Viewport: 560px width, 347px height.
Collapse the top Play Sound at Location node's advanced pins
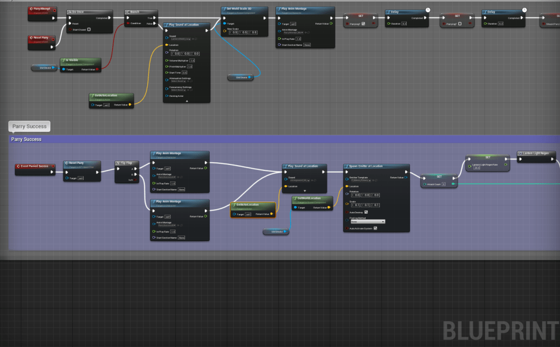(x=187, y=101)
